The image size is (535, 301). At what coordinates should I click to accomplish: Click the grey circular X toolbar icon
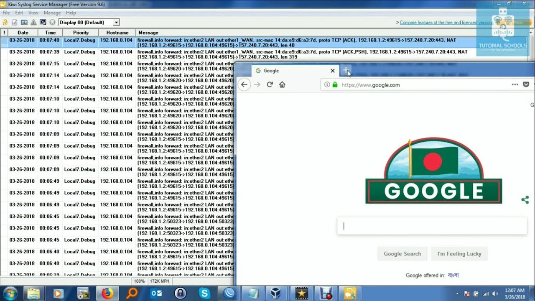point(52,22)
